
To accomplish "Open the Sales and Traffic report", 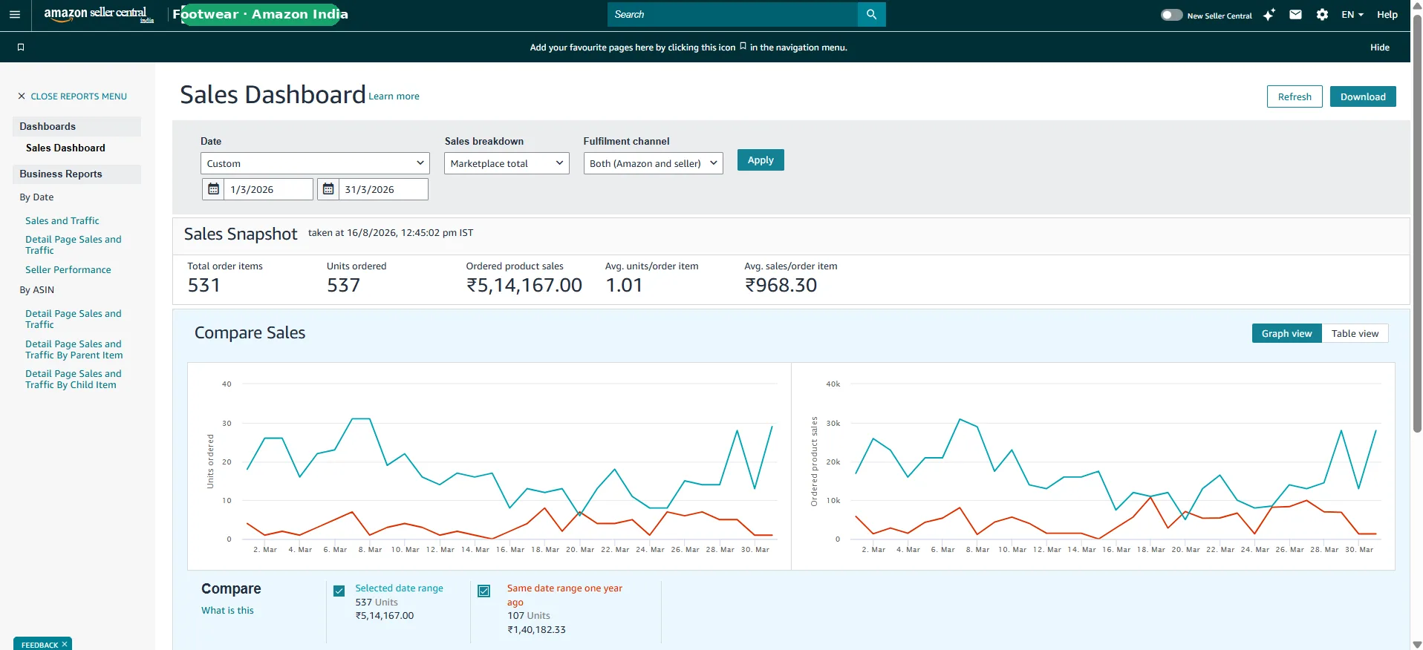I will (x=62, y=220).
